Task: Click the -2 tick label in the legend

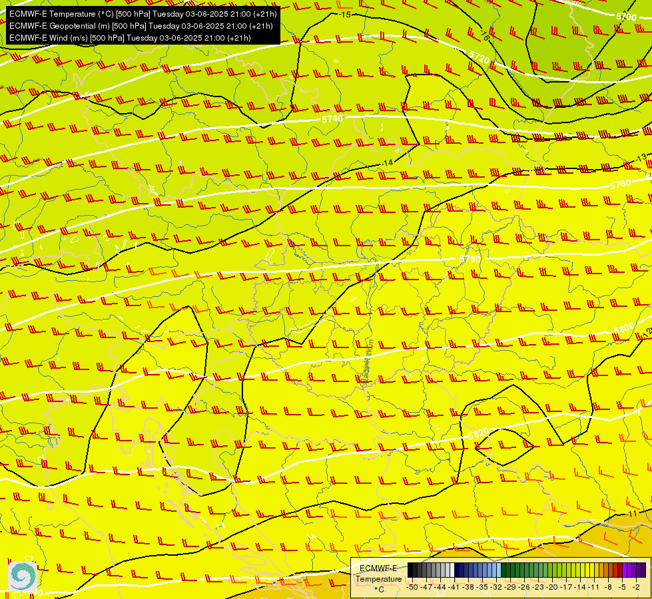Action: [636, 587]
